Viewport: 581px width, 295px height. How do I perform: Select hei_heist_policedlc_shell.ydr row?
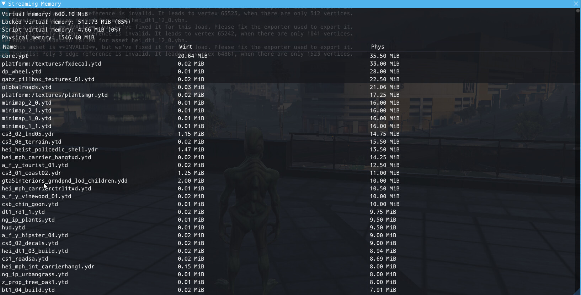click(x=50, y=150)
